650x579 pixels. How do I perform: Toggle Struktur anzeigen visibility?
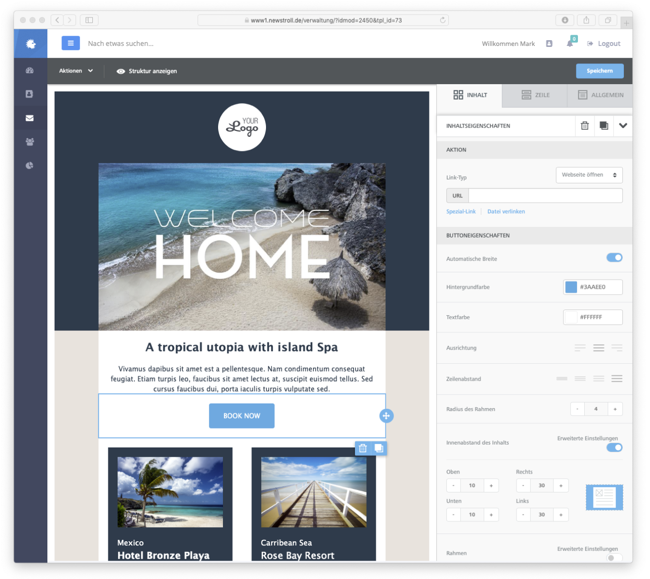click(x=147, y=71)
